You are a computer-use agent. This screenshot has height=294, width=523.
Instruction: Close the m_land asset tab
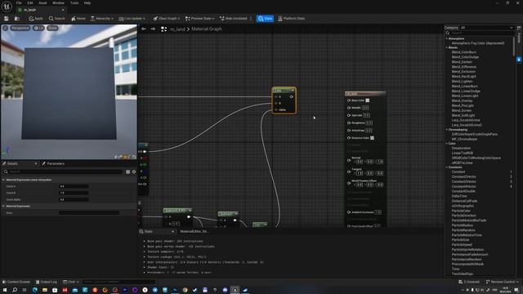(63, 10)
